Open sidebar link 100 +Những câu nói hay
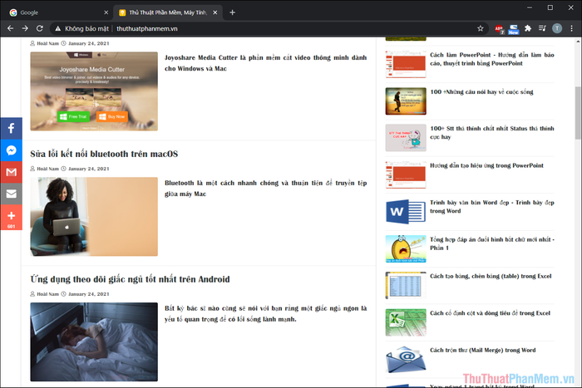 [481, 91]
